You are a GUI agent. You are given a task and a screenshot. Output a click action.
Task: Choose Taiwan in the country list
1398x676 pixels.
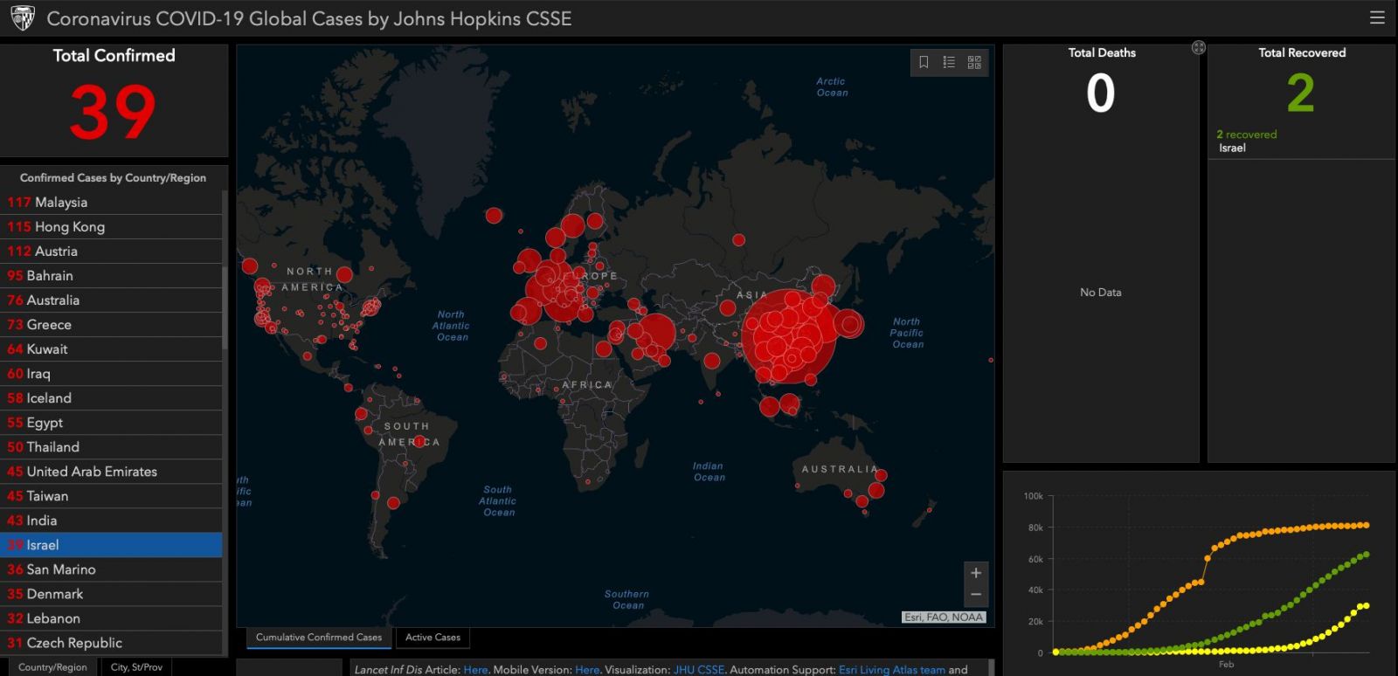(x=111, y=495)
